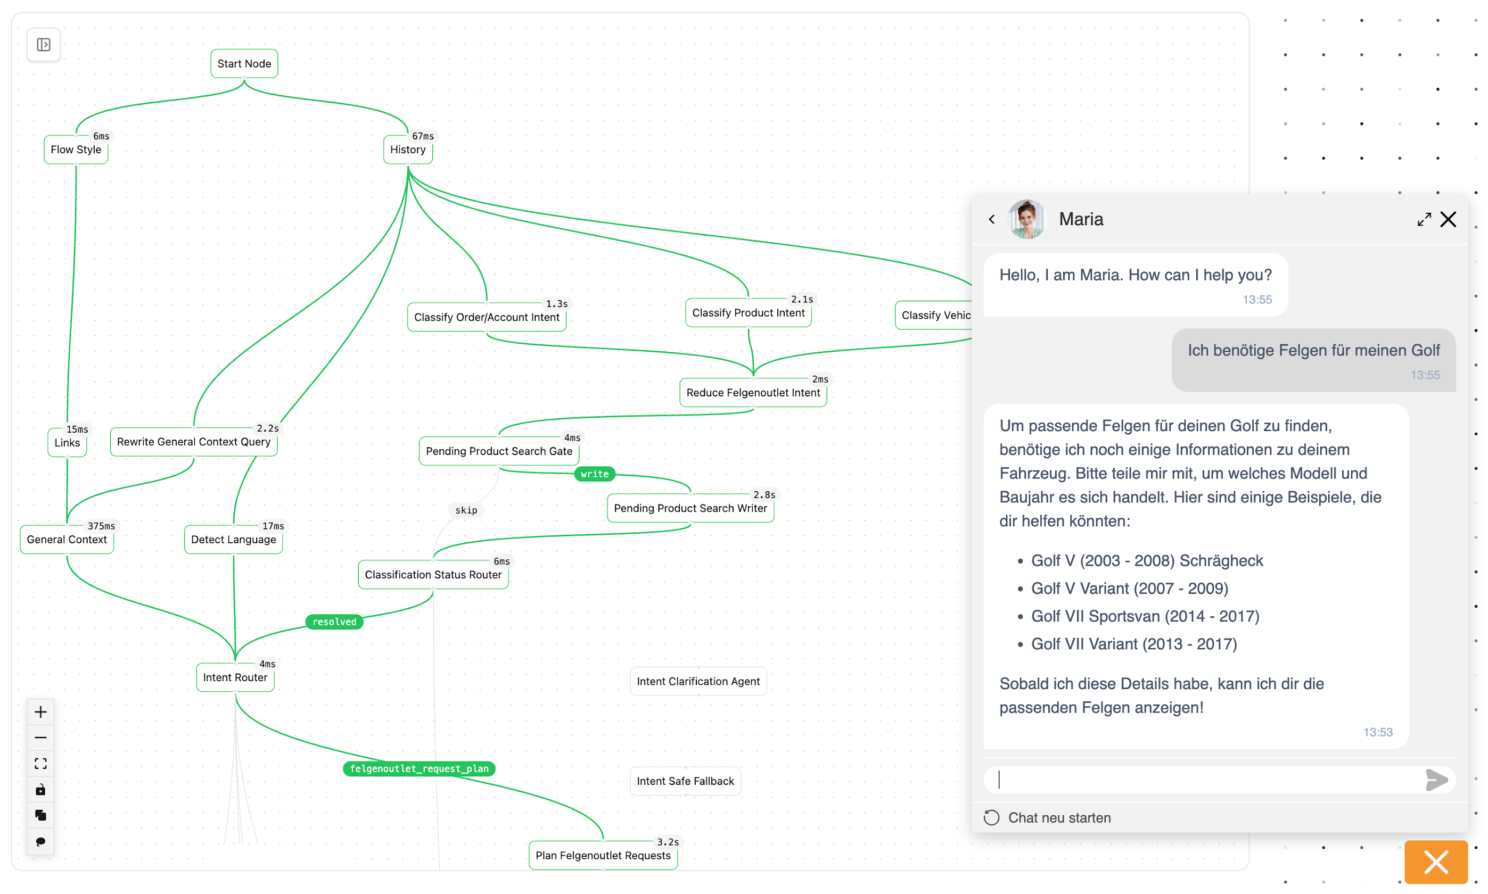Open Classify Order/Account Intent node

click(487, 317)
